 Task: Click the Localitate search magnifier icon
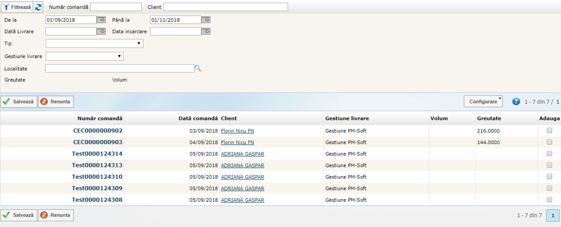coord(198,69)
